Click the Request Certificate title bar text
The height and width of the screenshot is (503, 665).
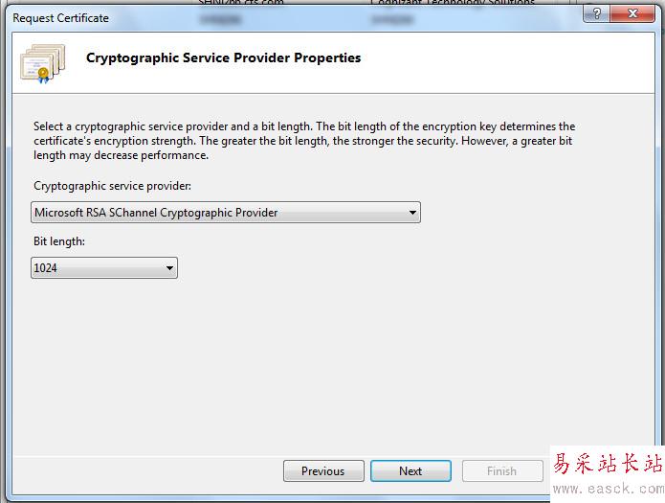coord(61,18)
